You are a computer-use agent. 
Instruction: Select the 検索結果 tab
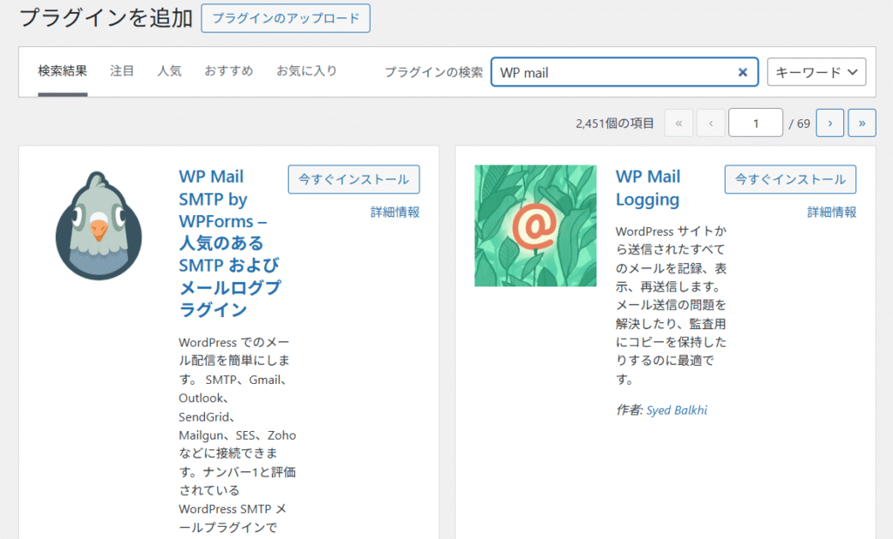pyautogui.click(x=63, y=71)
